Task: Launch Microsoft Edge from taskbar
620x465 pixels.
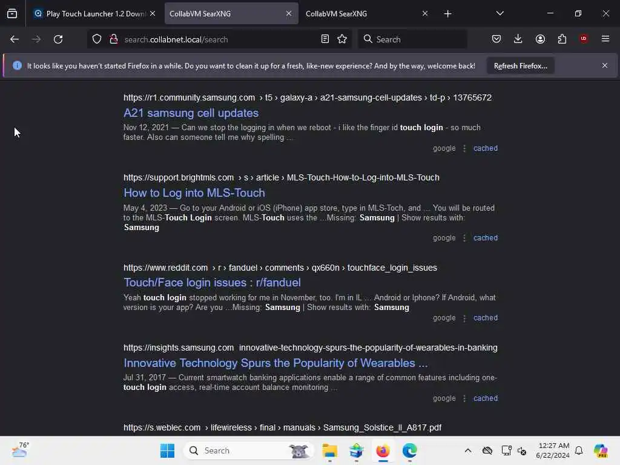Action: tap(410, 450)
